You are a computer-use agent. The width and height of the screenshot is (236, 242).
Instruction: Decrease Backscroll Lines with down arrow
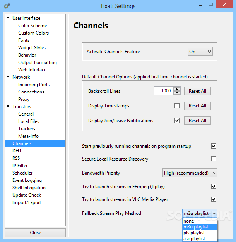(176, 93)
